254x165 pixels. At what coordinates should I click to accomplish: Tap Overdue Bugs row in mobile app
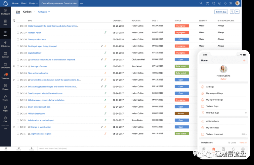pos(223,113)
